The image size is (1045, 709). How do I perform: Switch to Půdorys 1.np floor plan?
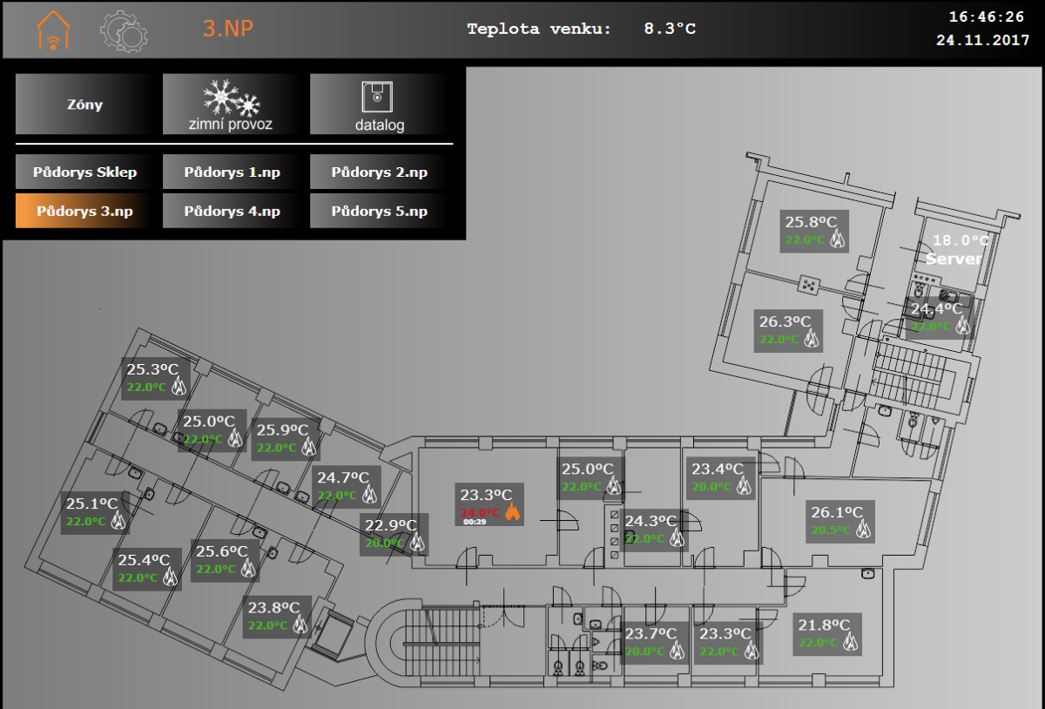coord(232,172)
